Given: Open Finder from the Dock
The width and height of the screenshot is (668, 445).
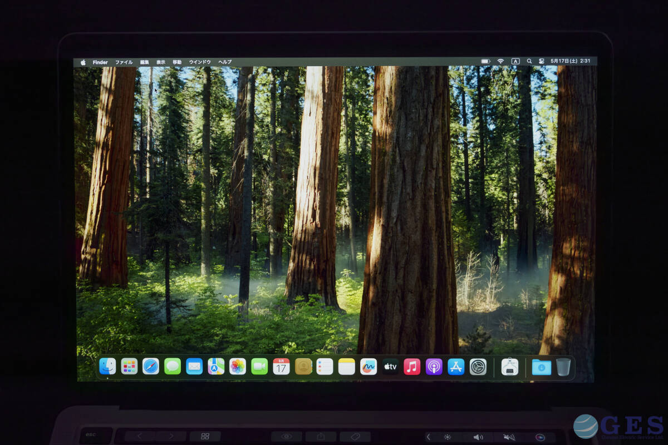Looking at the screenshot, I should [107, 366].
